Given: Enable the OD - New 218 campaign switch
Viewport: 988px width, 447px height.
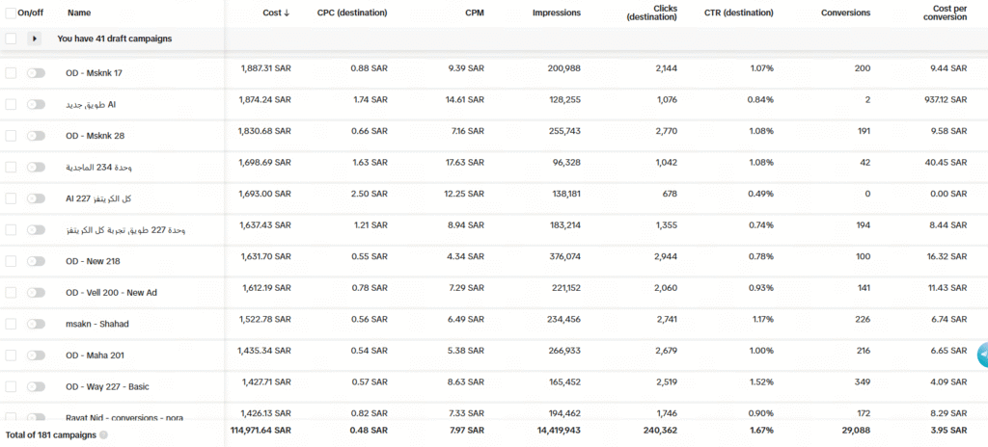Looking at the screenshot, I should [x=36, y=261].
